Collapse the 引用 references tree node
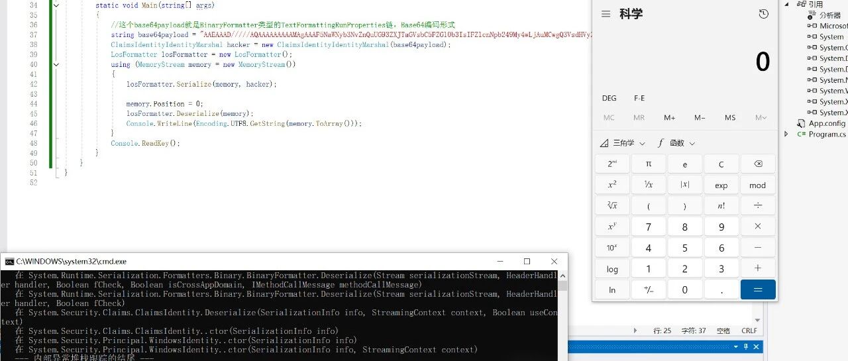848x361 pixels. coord(787,4)
